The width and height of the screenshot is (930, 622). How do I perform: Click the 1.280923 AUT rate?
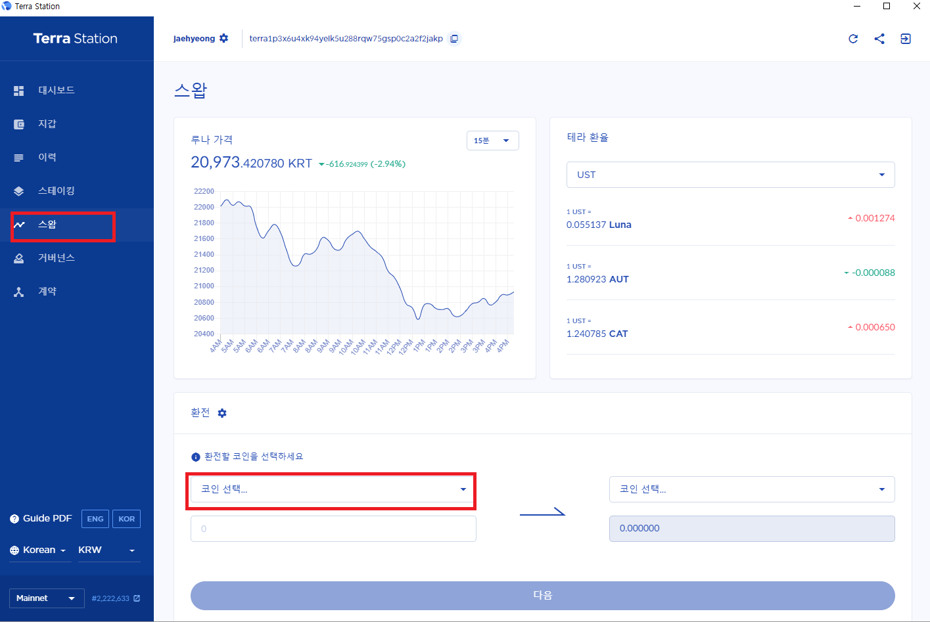tap(597, 279)
